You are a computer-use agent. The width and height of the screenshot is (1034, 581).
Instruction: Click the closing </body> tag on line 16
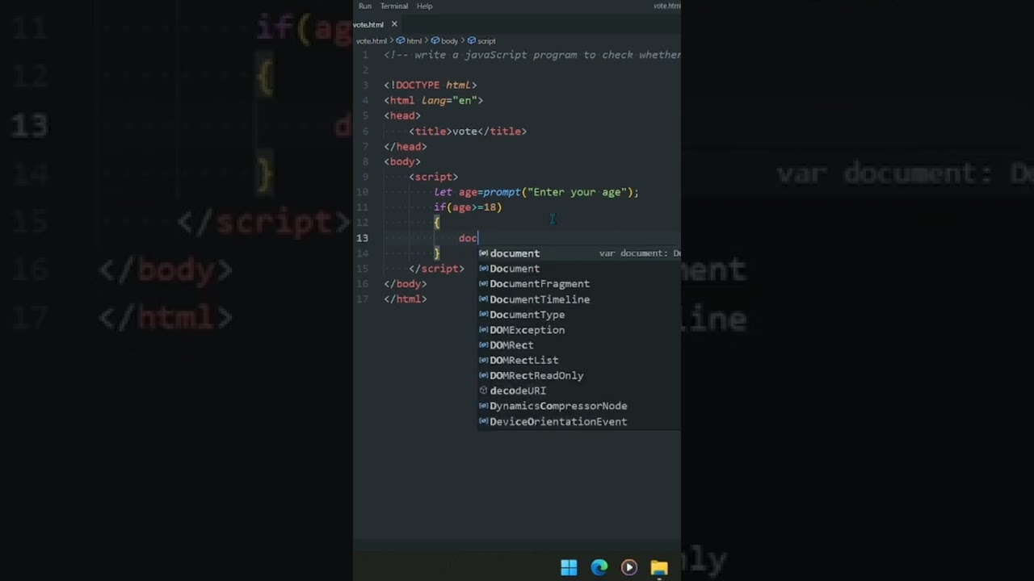[x=406, y=284]
